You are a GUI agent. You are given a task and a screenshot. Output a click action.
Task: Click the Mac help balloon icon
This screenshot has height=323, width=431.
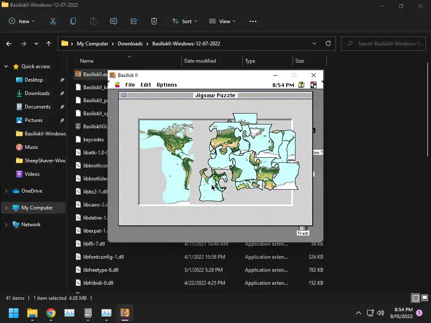pos(301,85)
